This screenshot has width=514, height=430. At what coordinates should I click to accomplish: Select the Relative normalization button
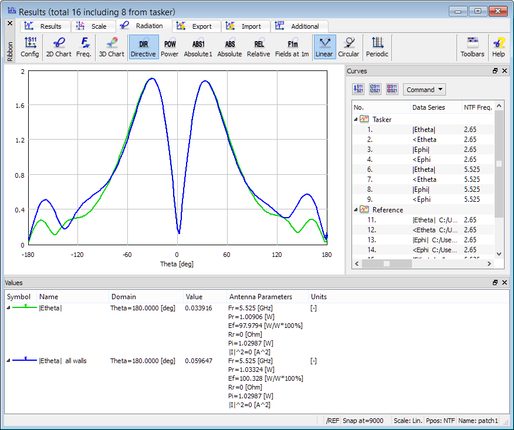tap(258, 47)
